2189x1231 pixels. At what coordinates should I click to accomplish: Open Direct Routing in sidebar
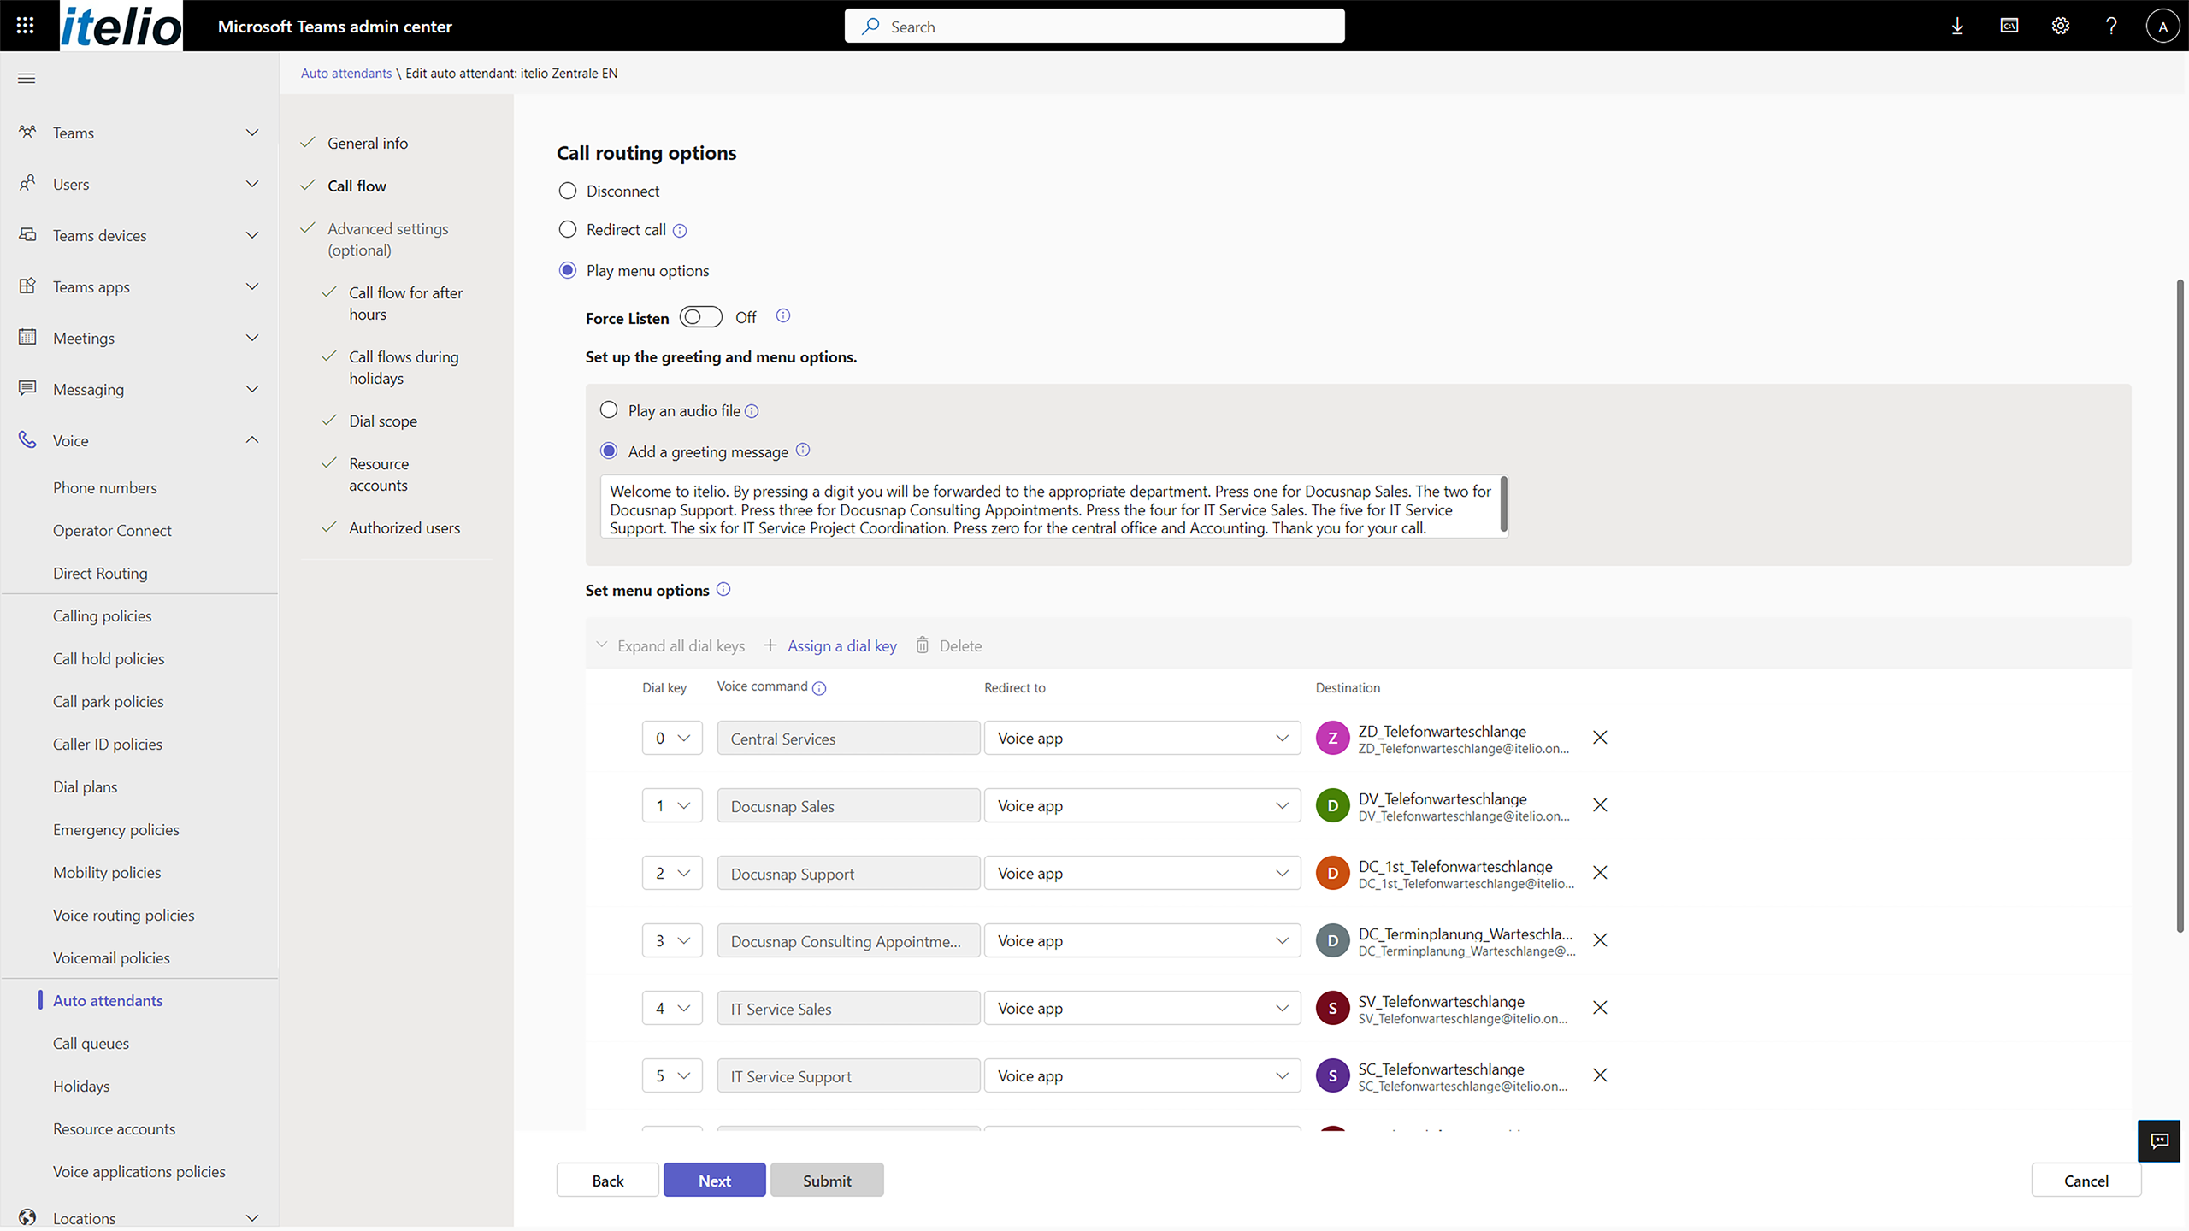point(100,573)
